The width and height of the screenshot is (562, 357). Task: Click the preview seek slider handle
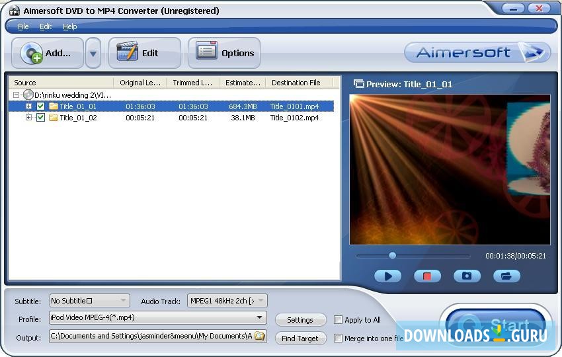[393, 256]
